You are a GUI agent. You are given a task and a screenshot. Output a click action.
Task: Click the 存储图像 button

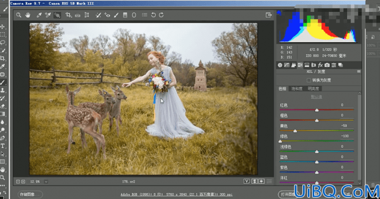30,194
